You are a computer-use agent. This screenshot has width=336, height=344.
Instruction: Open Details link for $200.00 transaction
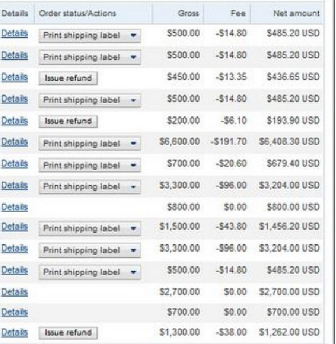click(x=14, y=121)
